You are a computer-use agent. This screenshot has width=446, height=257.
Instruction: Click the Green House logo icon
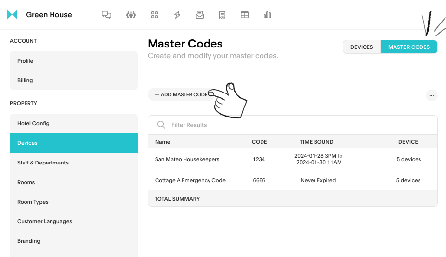(12, 15)
